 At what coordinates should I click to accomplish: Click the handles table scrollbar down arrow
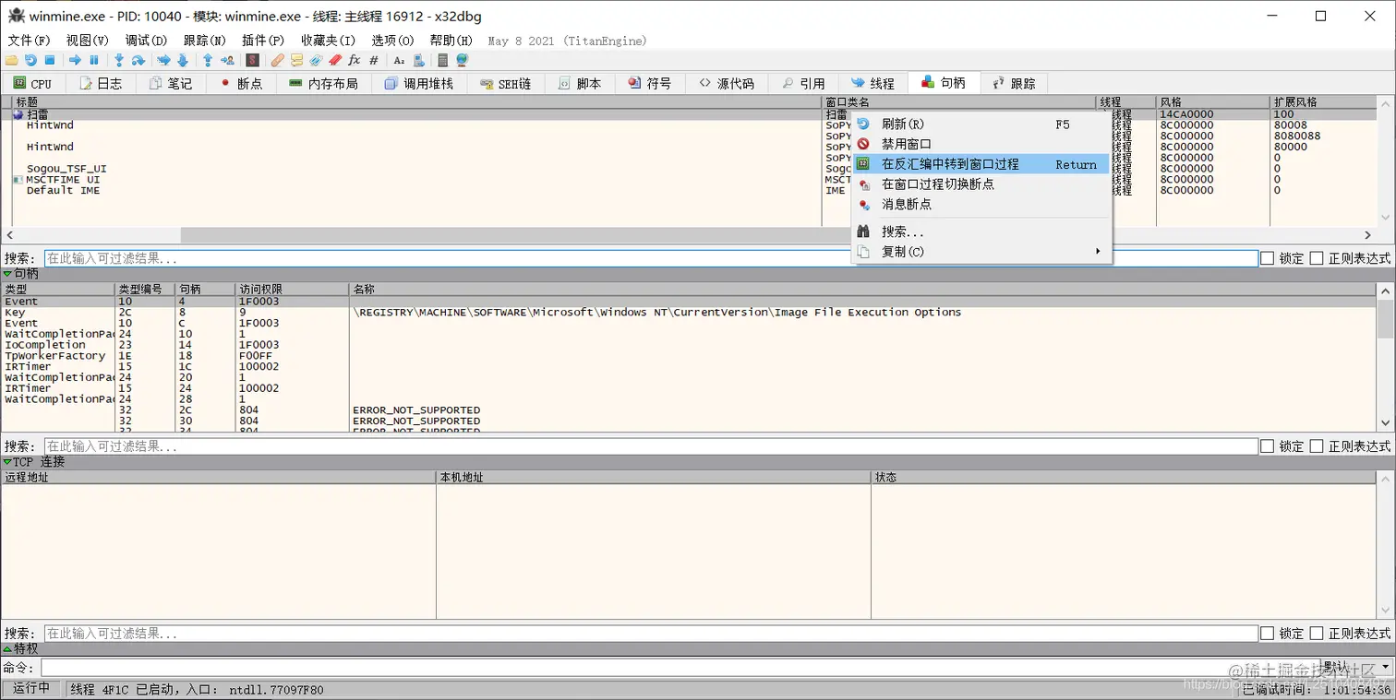pyautogui.click(x=1386, y=423)
